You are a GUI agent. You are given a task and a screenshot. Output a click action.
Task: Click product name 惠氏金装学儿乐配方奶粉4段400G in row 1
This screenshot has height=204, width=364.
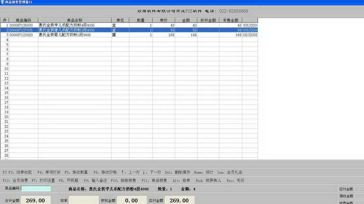coord(67,25)
